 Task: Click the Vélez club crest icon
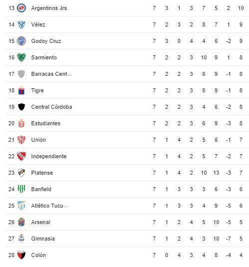(x=21, y=24)
